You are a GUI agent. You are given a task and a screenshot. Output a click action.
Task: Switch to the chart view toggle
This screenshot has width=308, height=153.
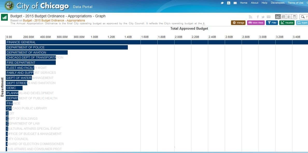point(278,17)
